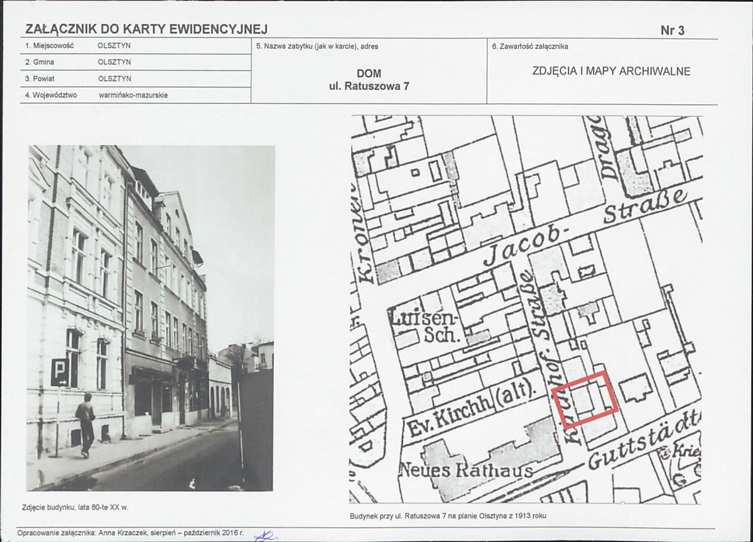
Task: Select the Województwo value warmińsko-mazurskie
Action: click(x=133, y=95)
